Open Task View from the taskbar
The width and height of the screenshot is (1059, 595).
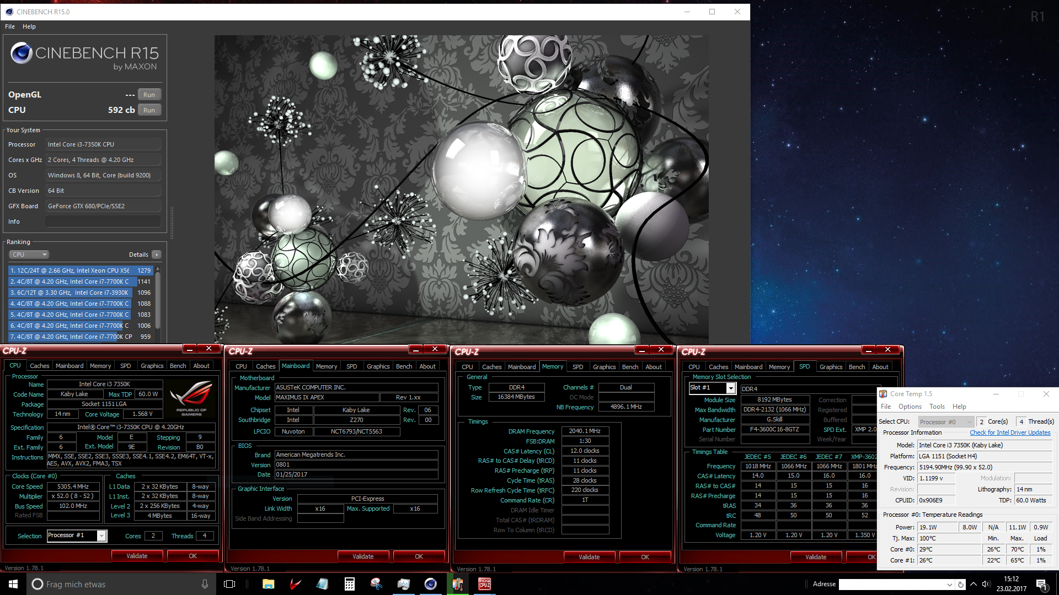pyautogui.click(x=229, y=584)
